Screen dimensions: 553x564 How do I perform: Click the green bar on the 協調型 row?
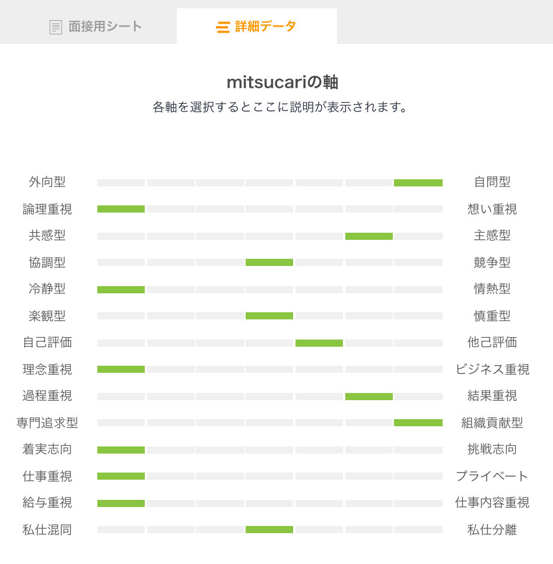[269, 262]
